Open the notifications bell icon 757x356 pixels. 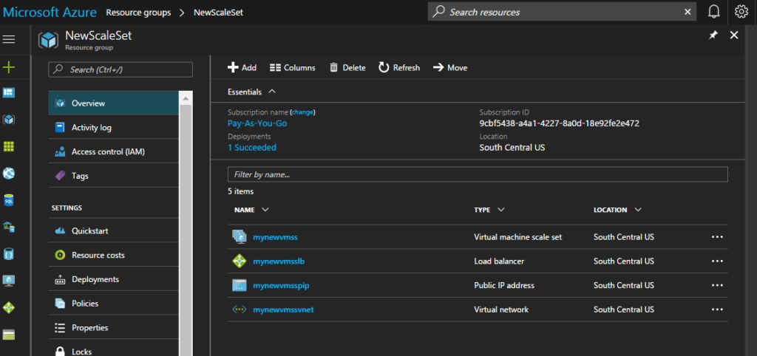pos(714,12)
